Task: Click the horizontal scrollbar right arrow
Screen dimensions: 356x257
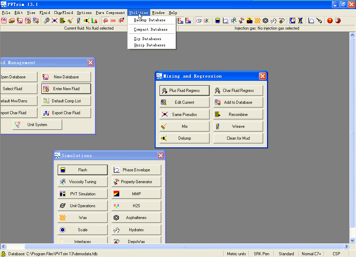Action: (x=347, y=246)
